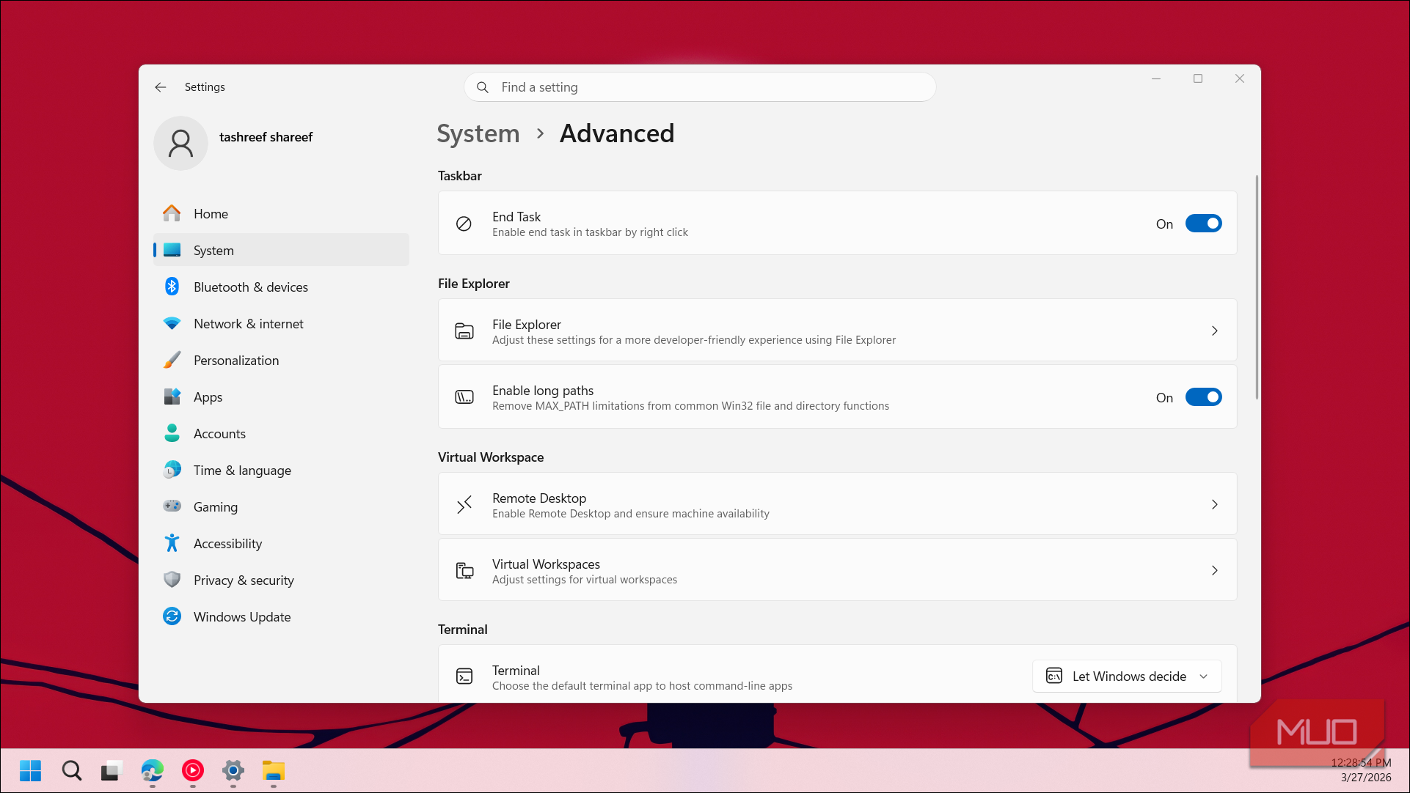Screen dimensions: 1410x793
Task: Disable the Enable long paths toggle
Action: point(1203,397)
